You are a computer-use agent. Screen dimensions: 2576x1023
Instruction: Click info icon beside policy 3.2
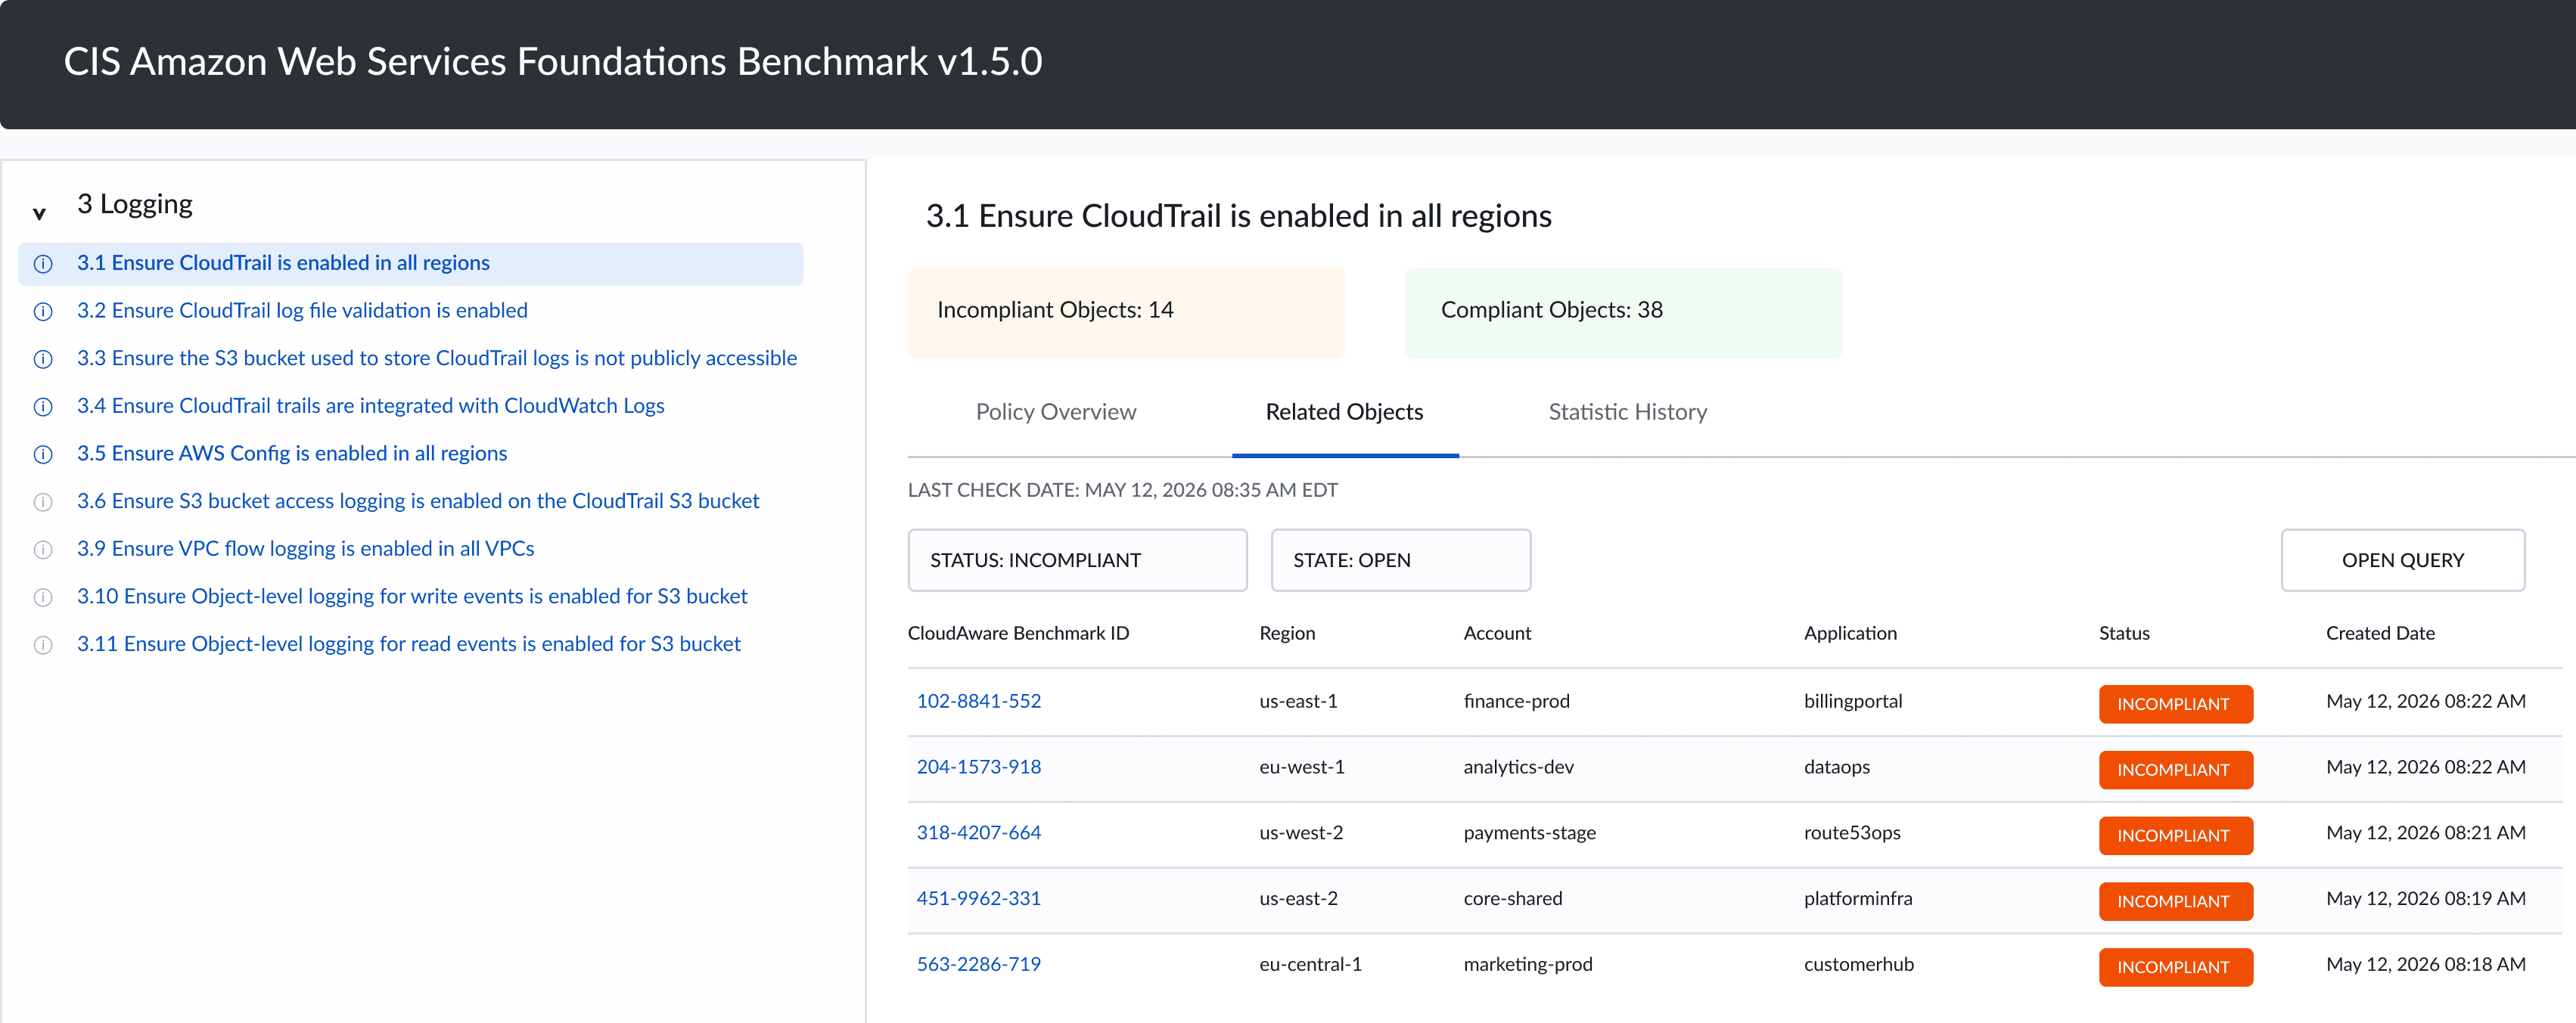click(x=43, y=312)
